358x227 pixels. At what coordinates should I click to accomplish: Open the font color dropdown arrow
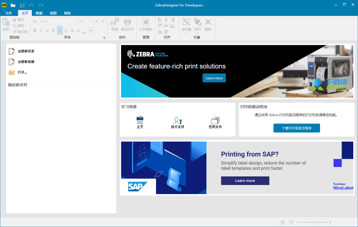[x=91, y=30]
